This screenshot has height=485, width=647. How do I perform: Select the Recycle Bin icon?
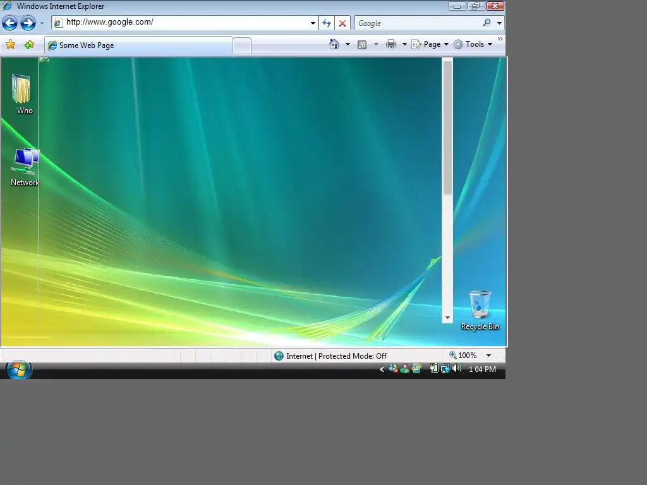[x=480, y=311]
